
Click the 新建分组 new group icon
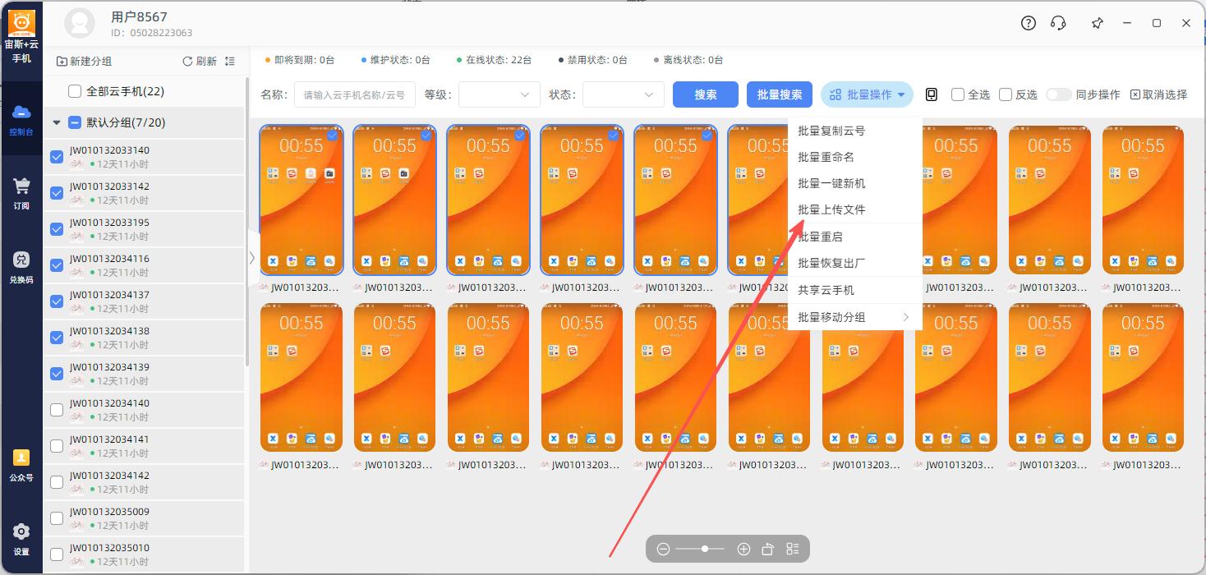pos(62,62)
